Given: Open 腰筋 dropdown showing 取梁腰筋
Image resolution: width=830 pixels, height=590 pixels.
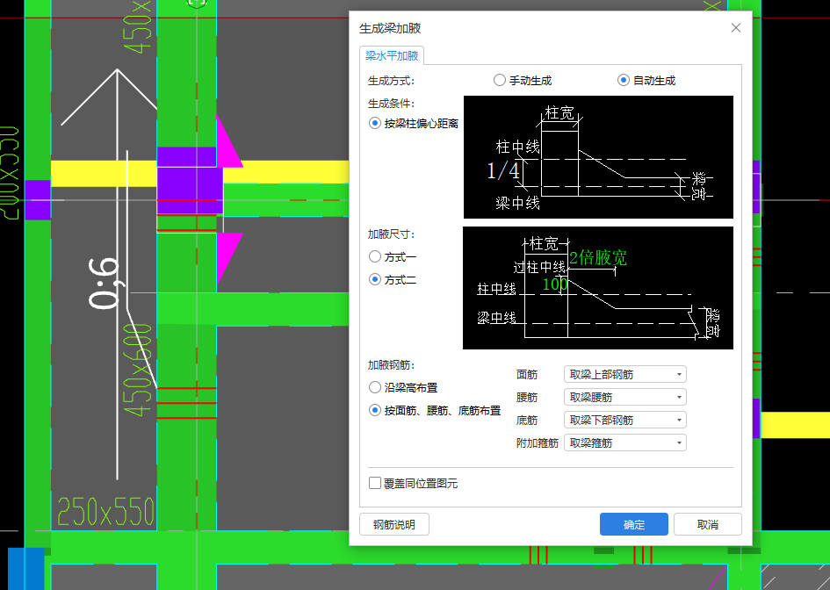Looking at the screenshot, I should pyautogui.click(x=625, y=397).
